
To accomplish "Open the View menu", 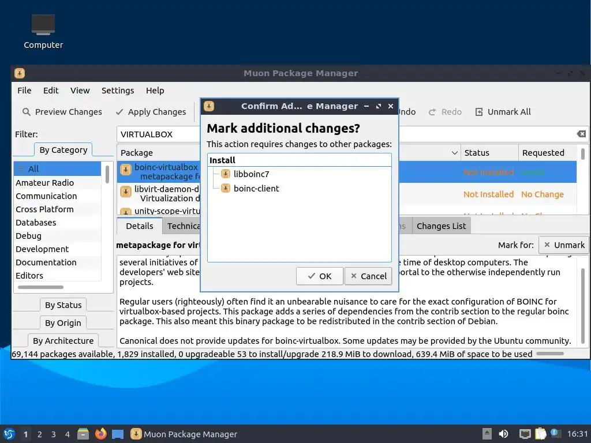I will (80, 91).
